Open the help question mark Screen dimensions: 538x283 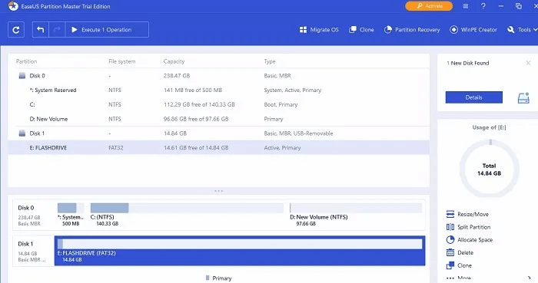(483, 6)
